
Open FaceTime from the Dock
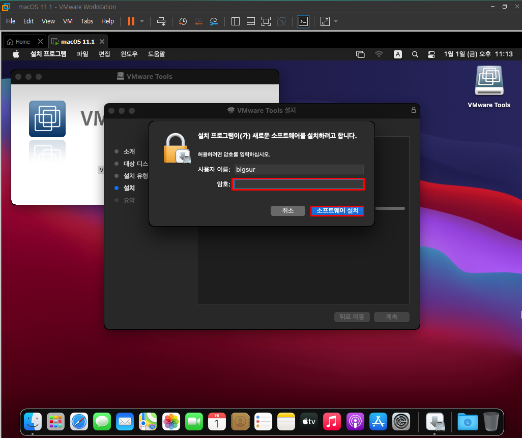pos(194,422)
